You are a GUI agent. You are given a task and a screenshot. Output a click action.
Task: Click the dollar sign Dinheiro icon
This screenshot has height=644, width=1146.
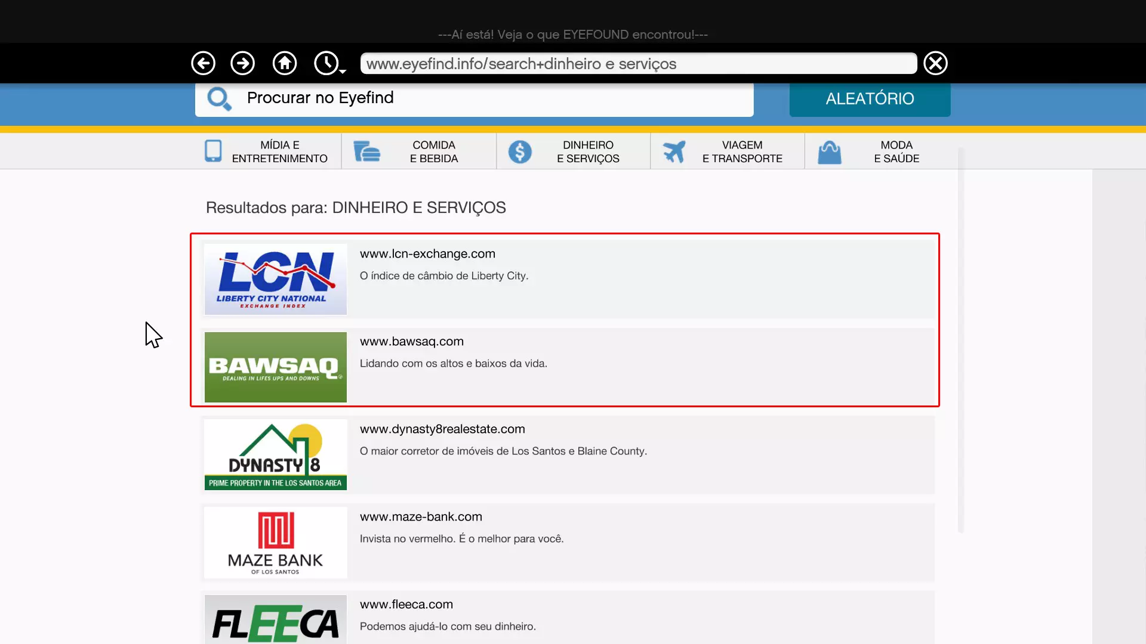520,151
